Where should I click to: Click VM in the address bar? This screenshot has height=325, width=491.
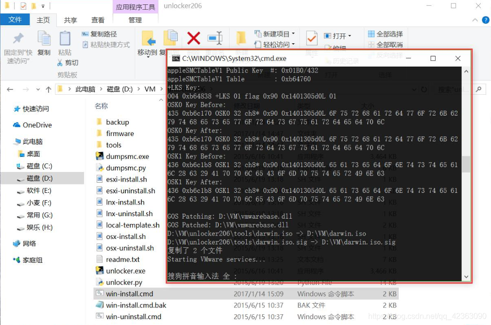(x=150, y=89)
